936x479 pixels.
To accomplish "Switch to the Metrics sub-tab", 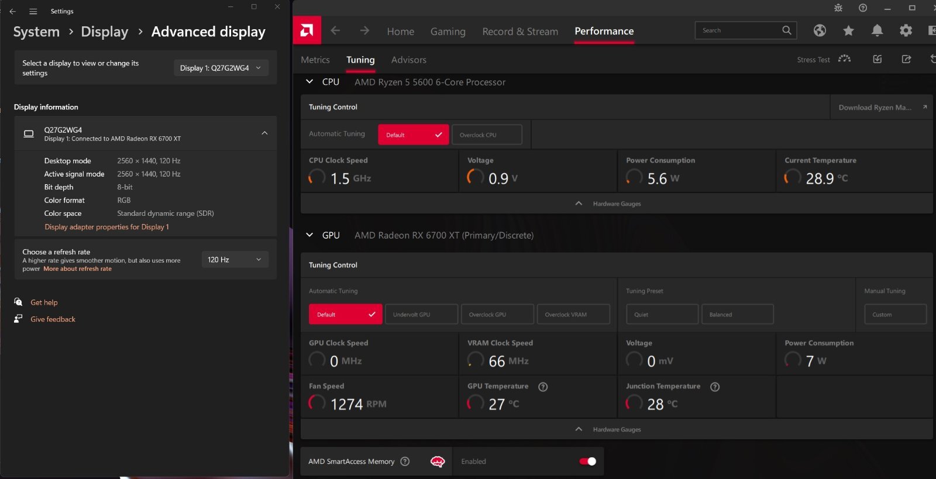I will 315,60.
